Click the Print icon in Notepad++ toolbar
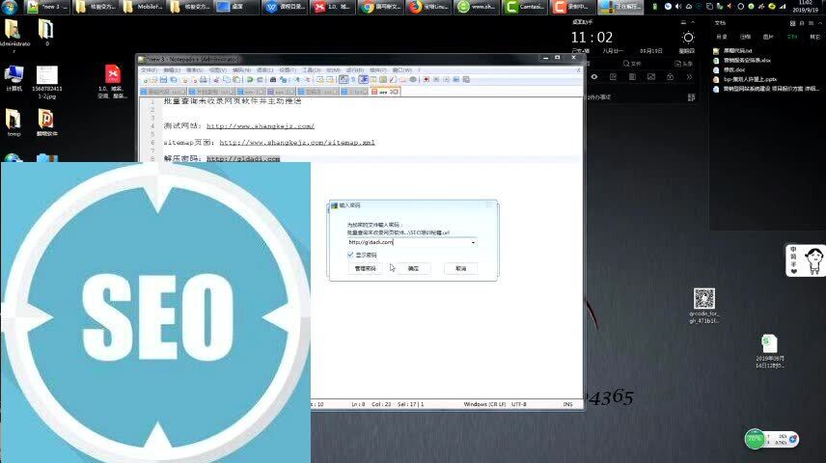 pyautogui.click(x=204, y=79)
